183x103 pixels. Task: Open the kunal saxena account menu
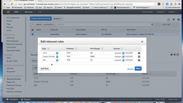148,12
